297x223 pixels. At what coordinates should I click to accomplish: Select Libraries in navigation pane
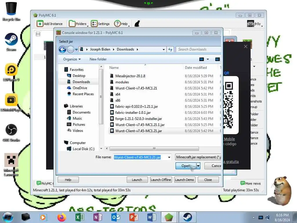(x=76, y=106)
